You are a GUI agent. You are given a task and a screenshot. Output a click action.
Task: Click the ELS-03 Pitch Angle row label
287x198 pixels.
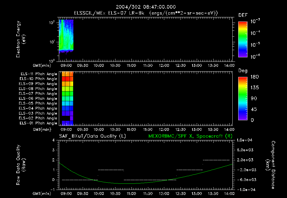coord(38,113)
